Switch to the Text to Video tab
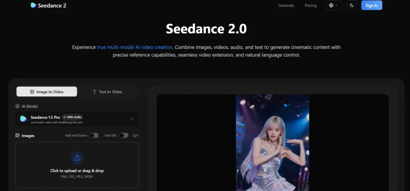The width and height of the screenshot is (410, 191). pos(107,92)
